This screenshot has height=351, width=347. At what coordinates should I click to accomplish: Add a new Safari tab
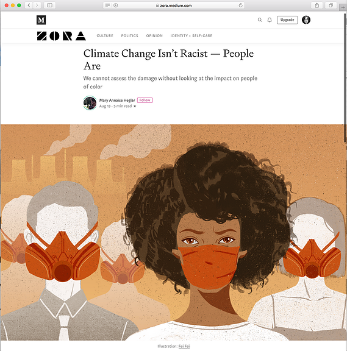[343, 7]
